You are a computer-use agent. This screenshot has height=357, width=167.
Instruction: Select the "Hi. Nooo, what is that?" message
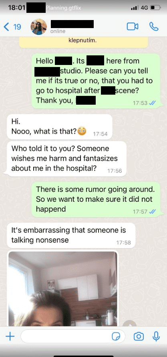(x=60, y=127)
